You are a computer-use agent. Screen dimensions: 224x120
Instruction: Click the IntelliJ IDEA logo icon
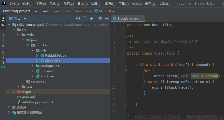click(x=4, y=4)
